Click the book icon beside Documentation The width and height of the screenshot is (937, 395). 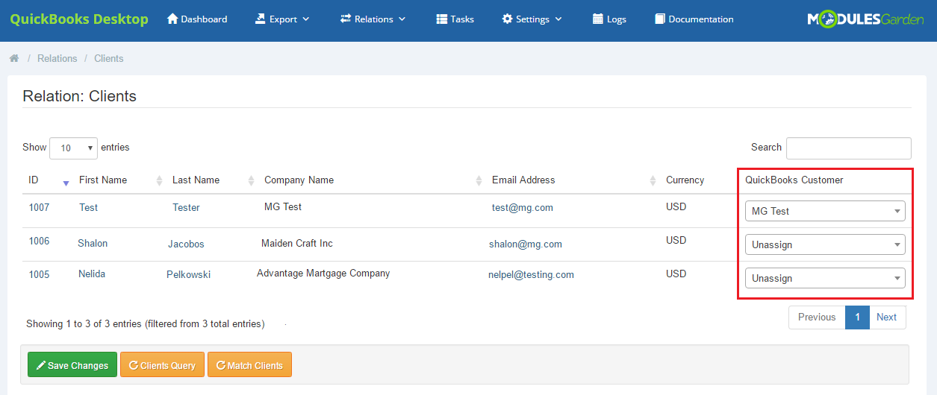tap(660, 19)
